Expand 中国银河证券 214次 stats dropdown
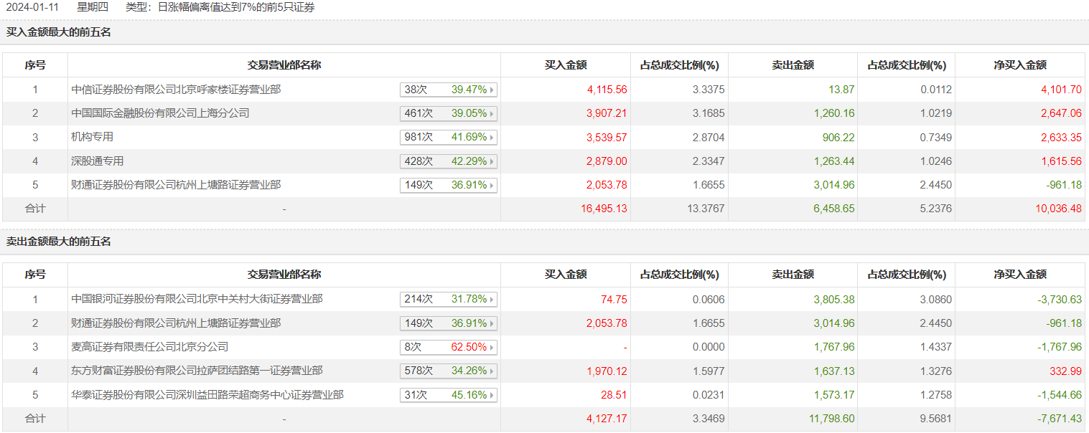Screen dimensions: 1089x433 click(448, 299)
